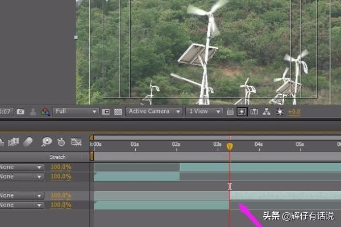The height and width of the screenshot is (227, 341).
Task: Toggle the transparency grid checkerboard
Action: (118, 112)
